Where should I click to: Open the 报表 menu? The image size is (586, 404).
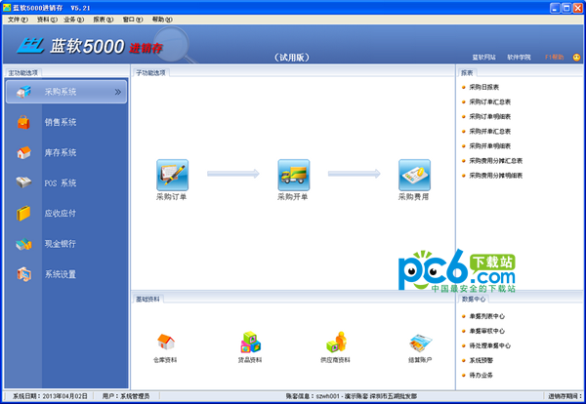[104, 20]
